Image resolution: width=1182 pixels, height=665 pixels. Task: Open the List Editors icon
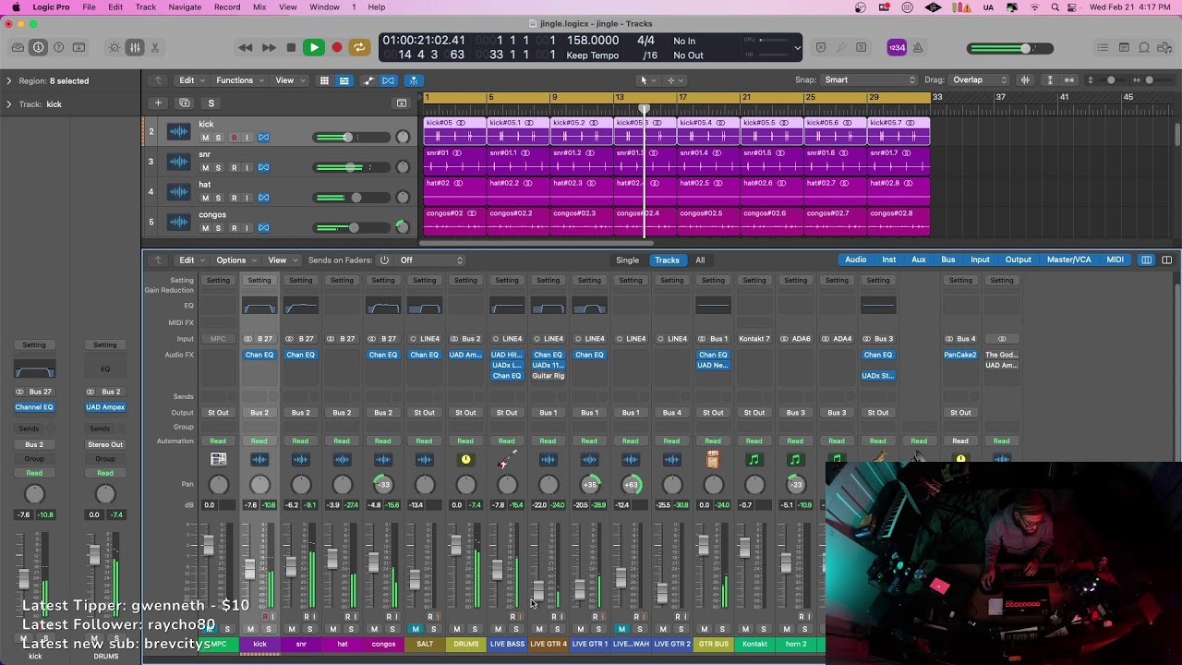(x=1103, y=47)
